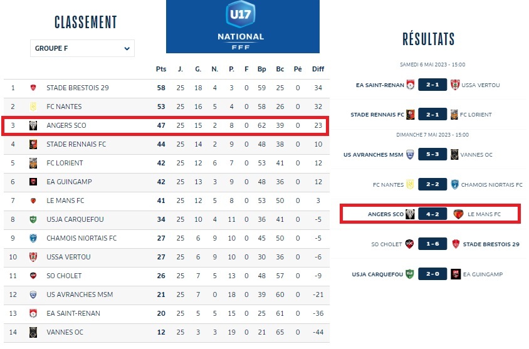Open FC Lorient team link in standings
This screenshot has height=349, width=529.
(64, 163)
